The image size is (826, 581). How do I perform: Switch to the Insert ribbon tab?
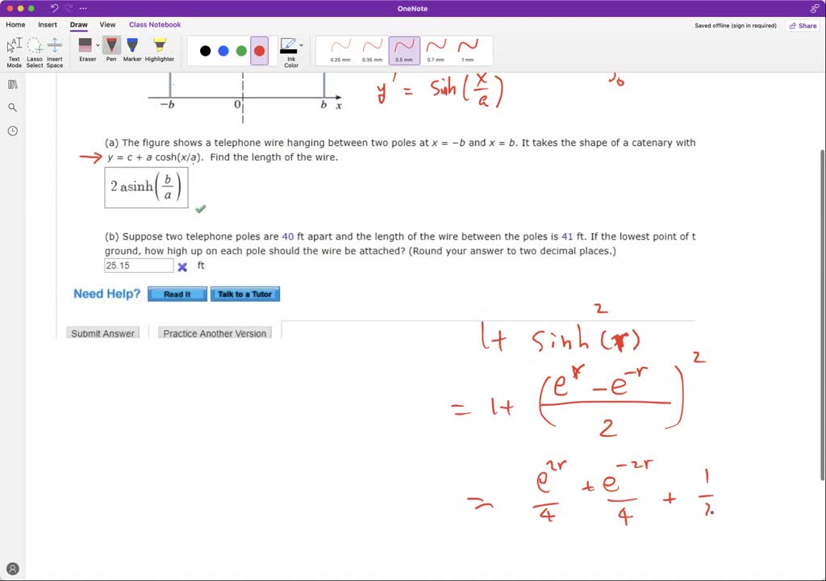(x=47, y=24)
